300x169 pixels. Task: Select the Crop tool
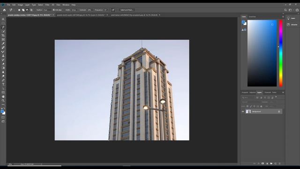pyautogui.click(x=3, y=36)
